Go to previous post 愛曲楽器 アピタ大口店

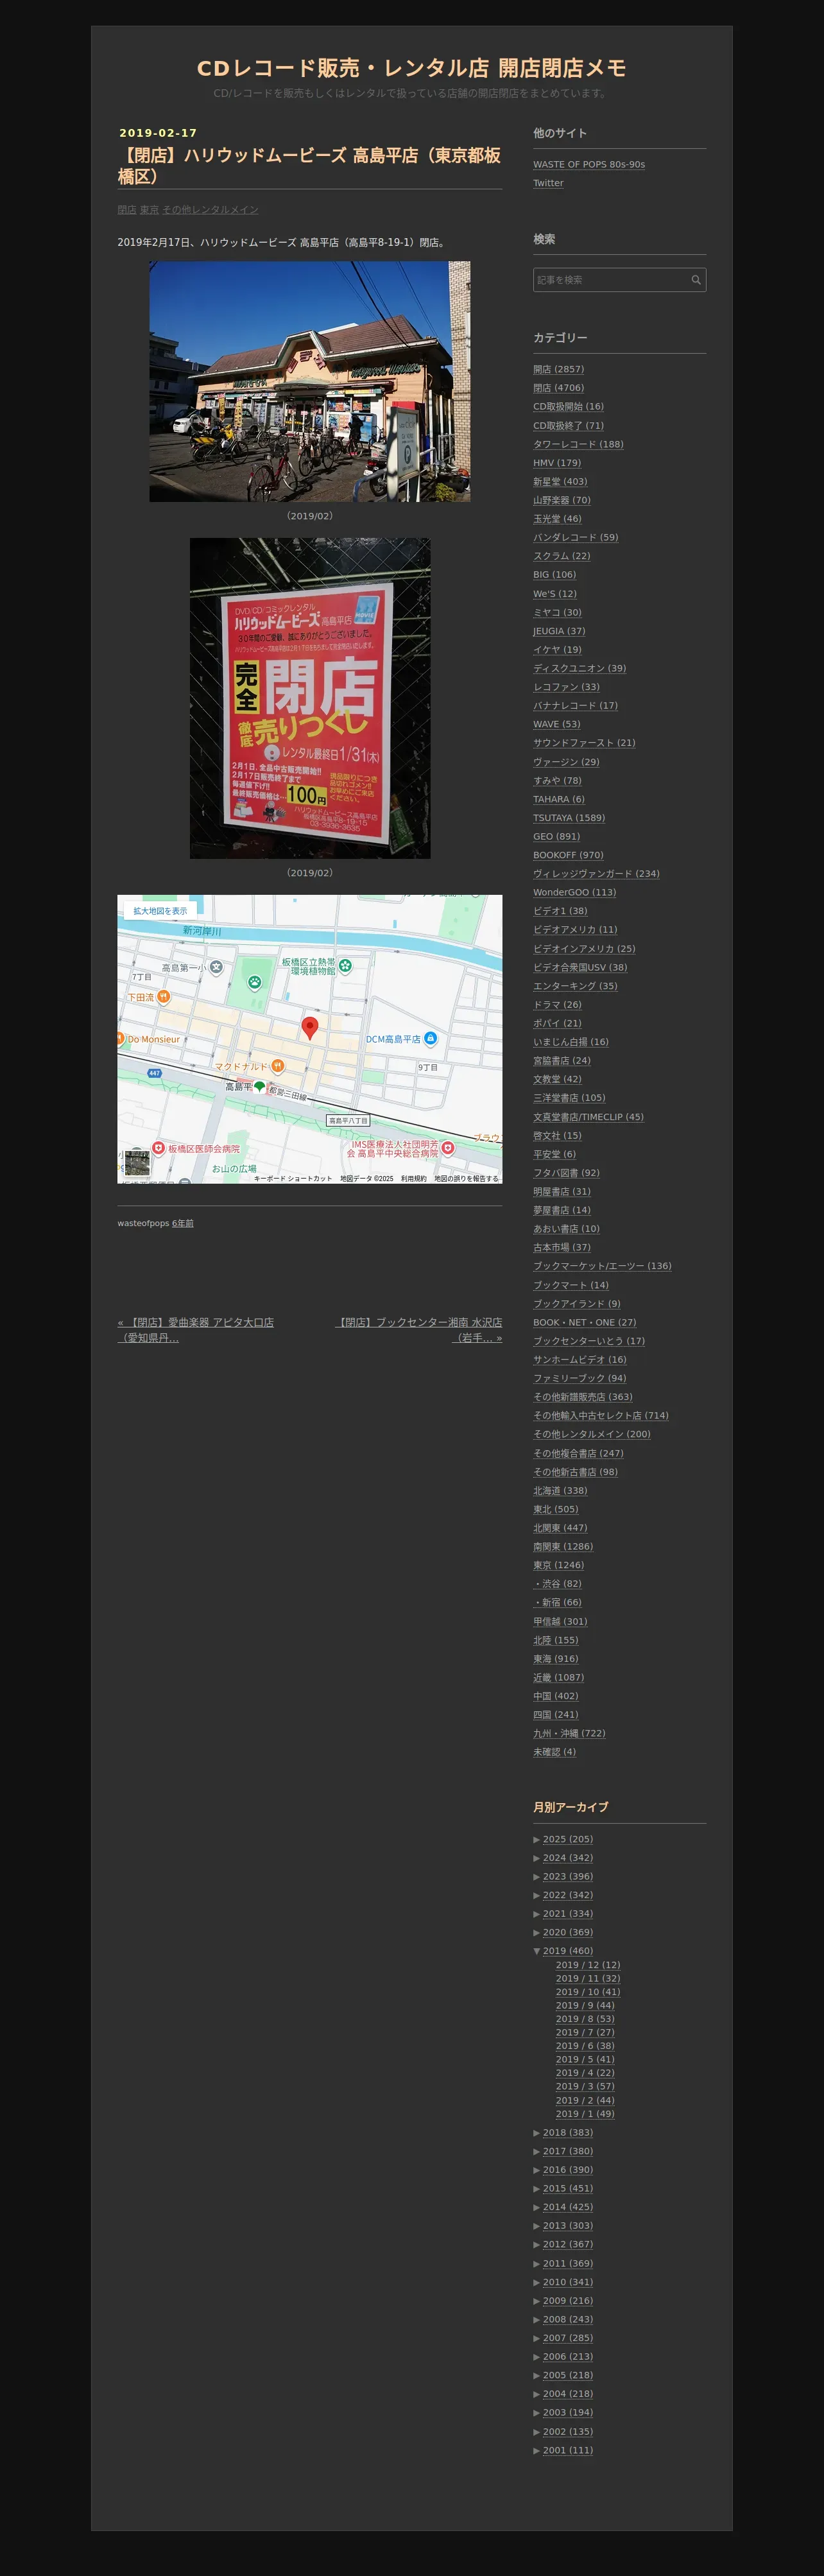196,1329
